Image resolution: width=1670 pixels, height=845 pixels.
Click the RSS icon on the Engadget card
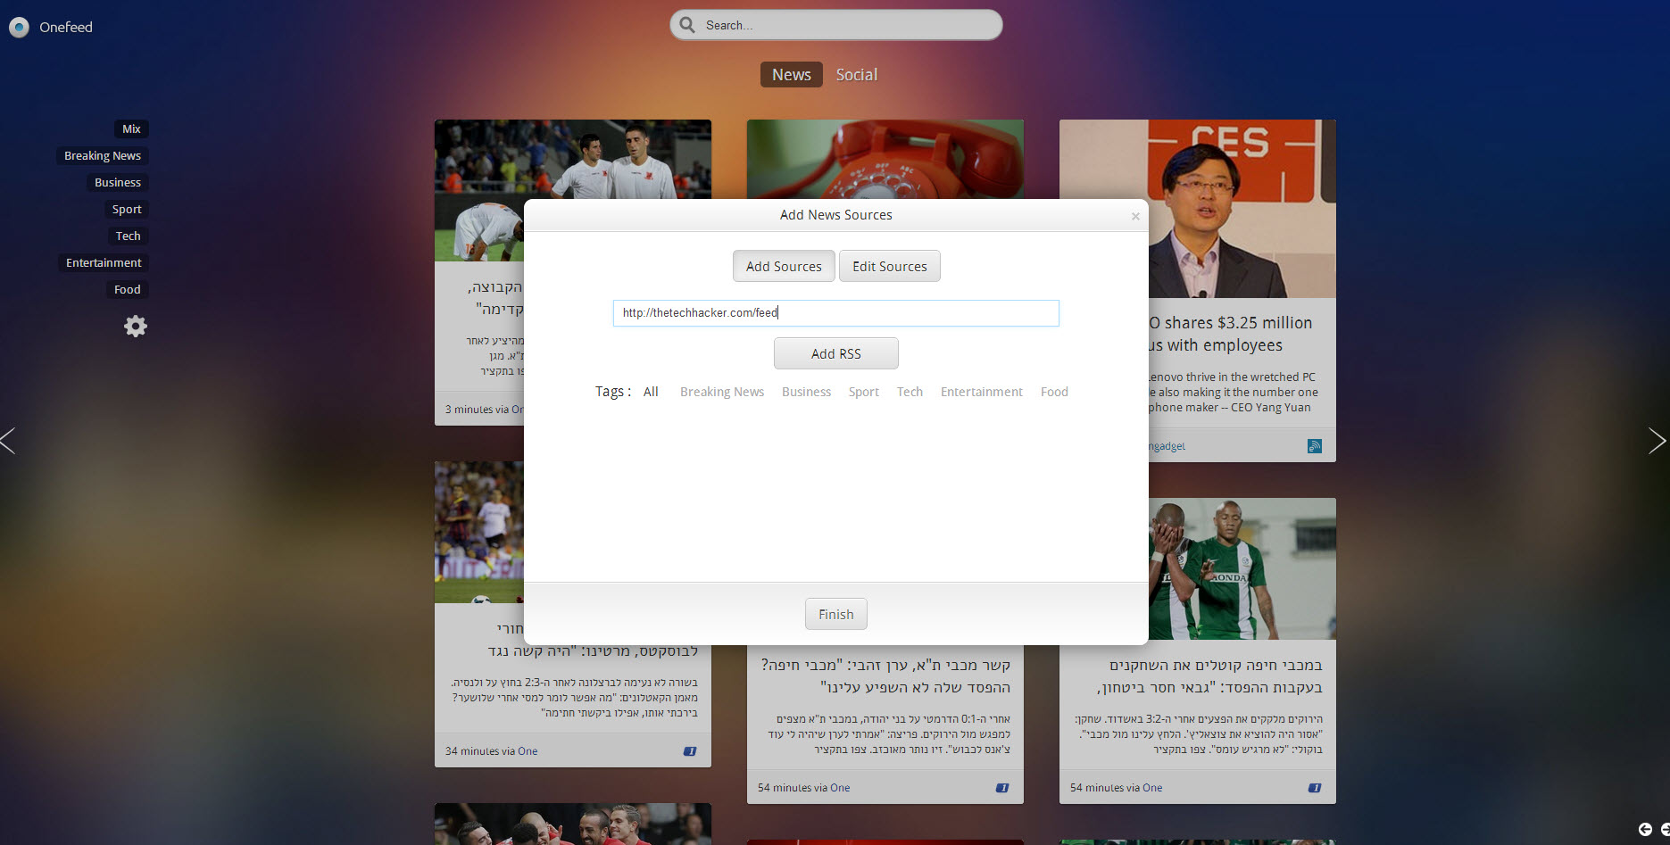pos(1315,446)
